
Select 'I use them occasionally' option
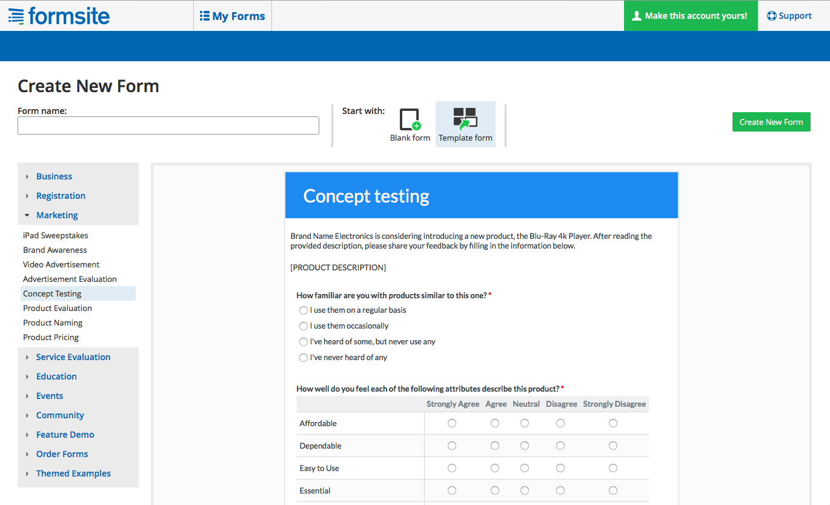point(304,326)
